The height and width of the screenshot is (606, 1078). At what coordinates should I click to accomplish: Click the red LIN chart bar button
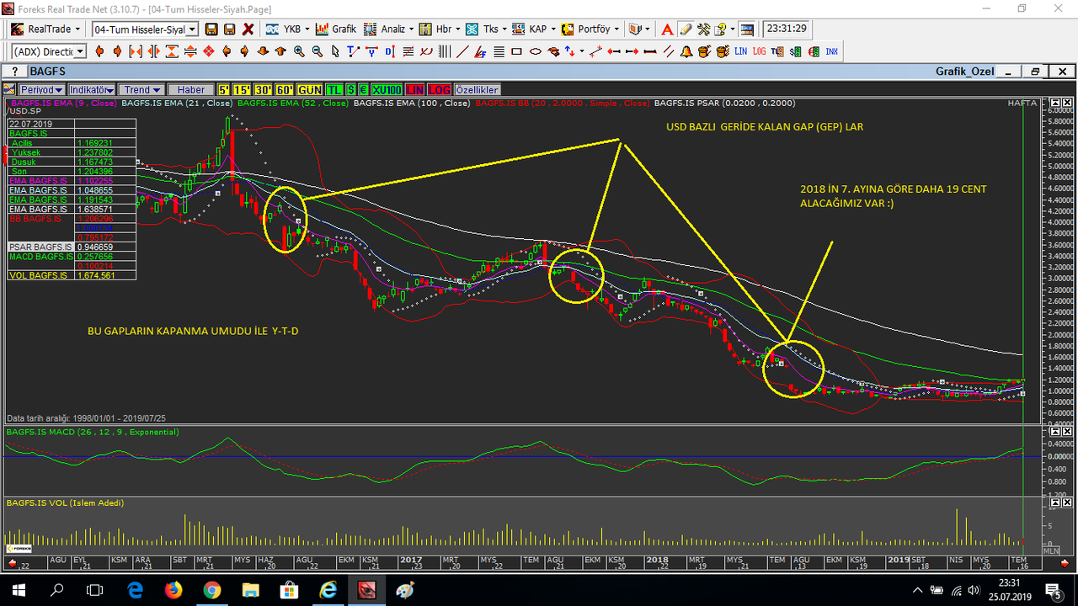point(415,89)
